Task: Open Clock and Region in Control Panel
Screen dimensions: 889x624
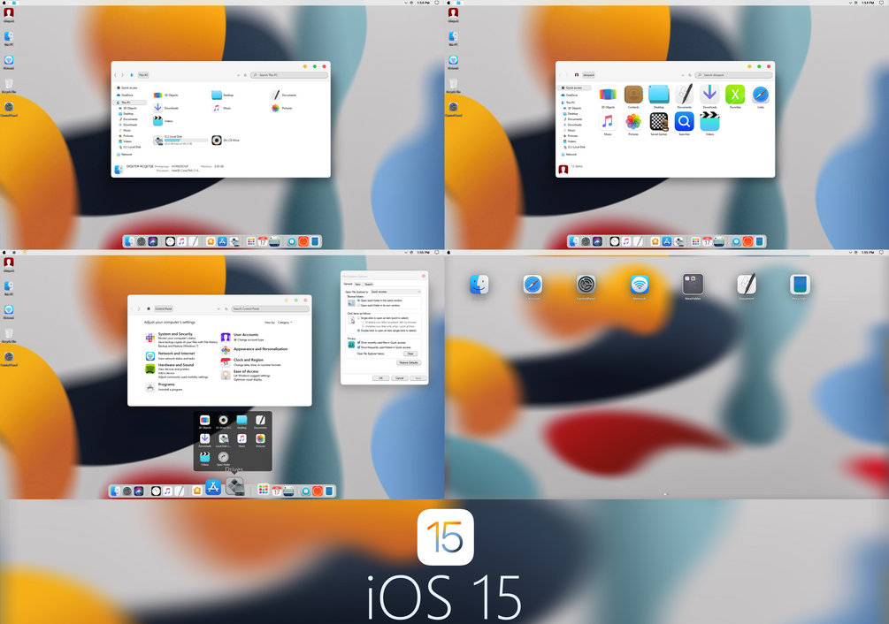Action: pos(249,360)
